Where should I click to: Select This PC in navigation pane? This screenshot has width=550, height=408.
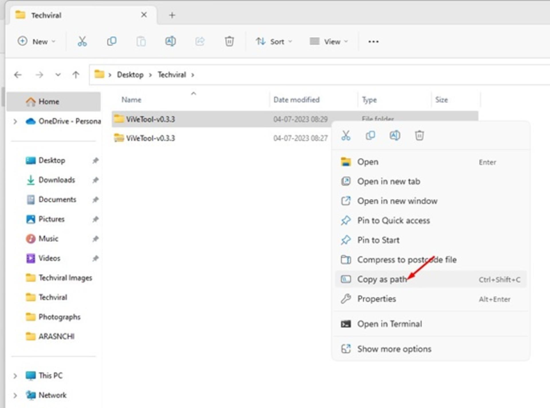click(x=44, y=375)
